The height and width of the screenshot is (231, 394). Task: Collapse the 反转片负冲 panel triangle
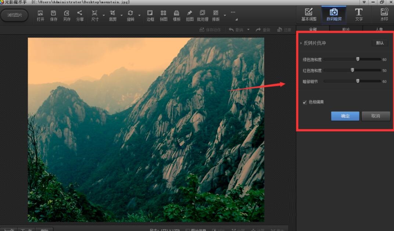pyautogui.click(x=301, y=43)
